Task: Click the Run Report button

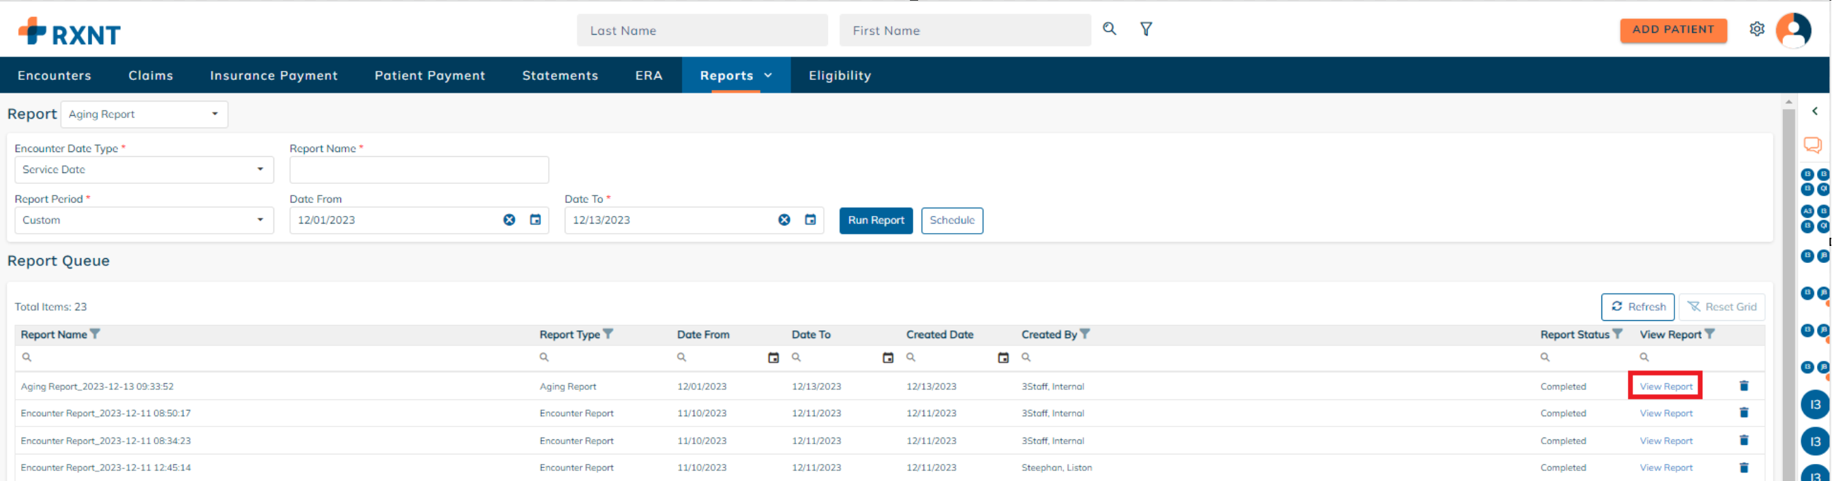Action: point(876,220)
